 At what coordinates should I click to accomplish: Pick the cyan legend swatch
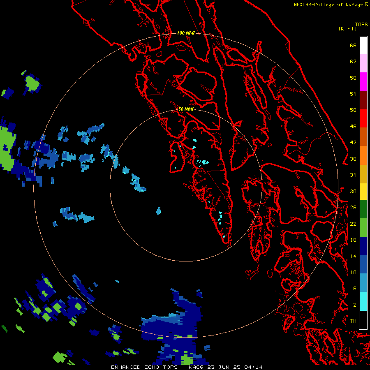(x=363, y=301)
